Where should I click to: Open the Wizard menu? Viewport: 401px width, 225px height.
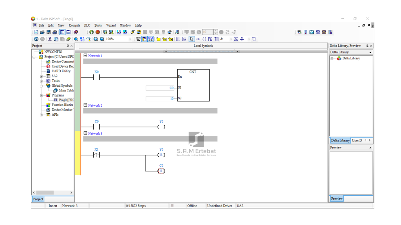(111, 25)
